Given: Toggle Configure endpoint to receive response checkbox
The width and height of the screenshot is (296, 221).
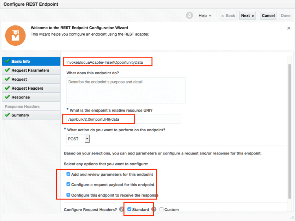Looking at the screenshot, I should pyautogui.click(x=68, y=195).
